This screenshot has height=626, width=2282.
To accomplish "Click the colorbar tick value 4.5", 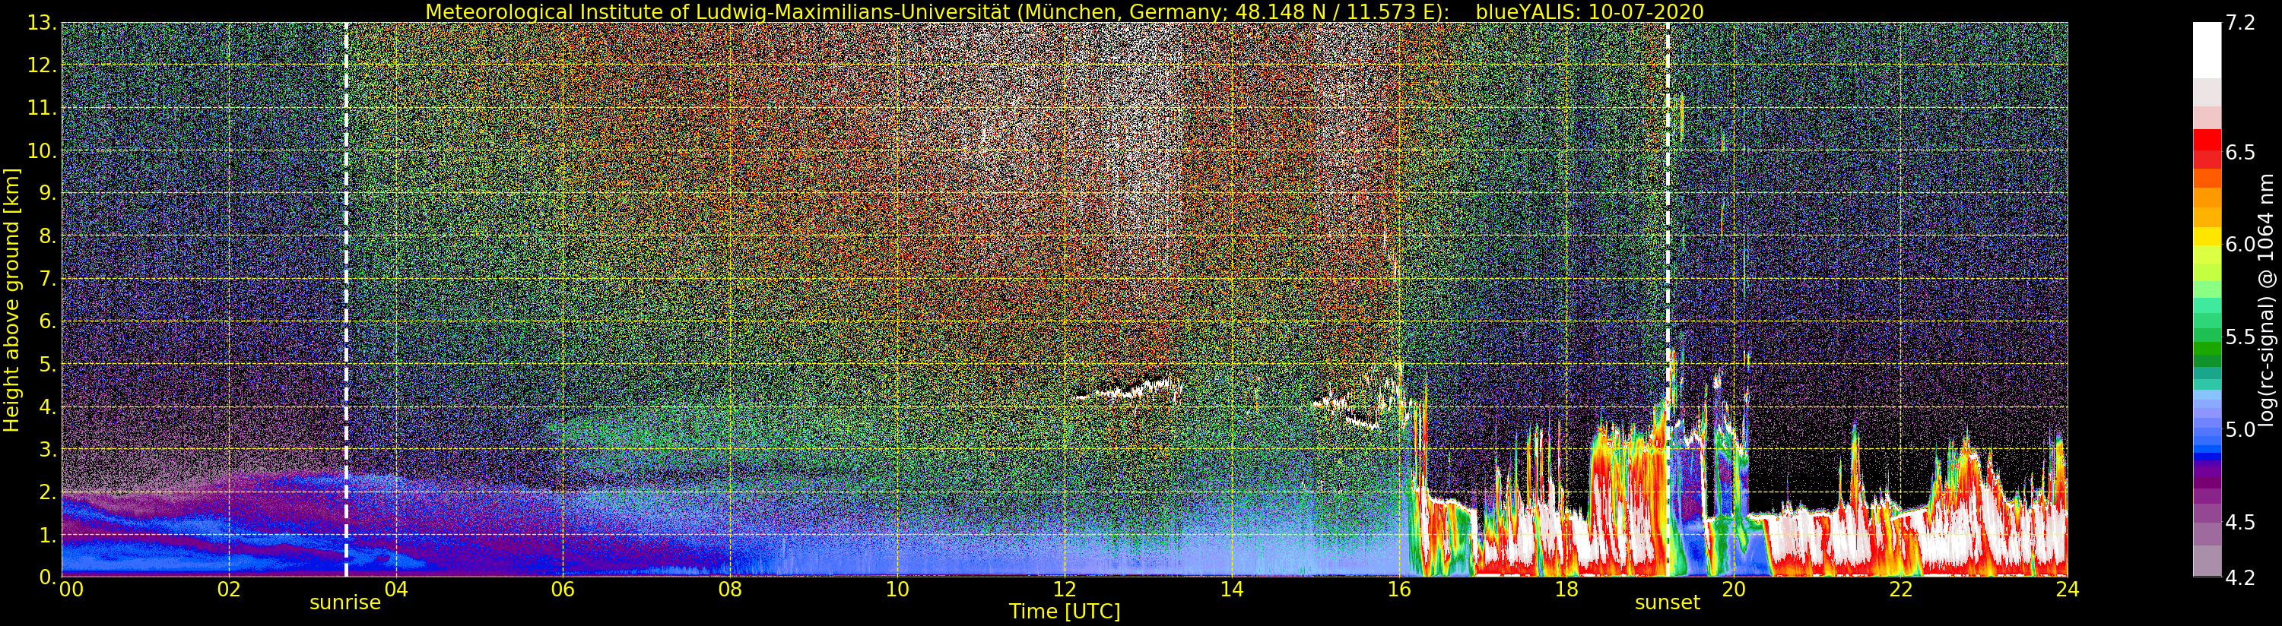I will (x=2241, y=523).
